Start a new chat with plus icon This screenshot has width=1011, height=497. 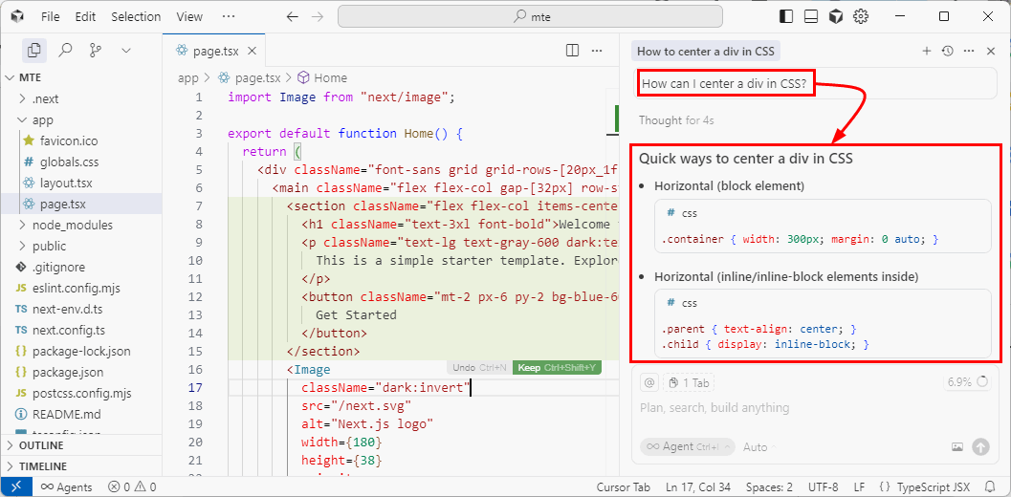926,51
